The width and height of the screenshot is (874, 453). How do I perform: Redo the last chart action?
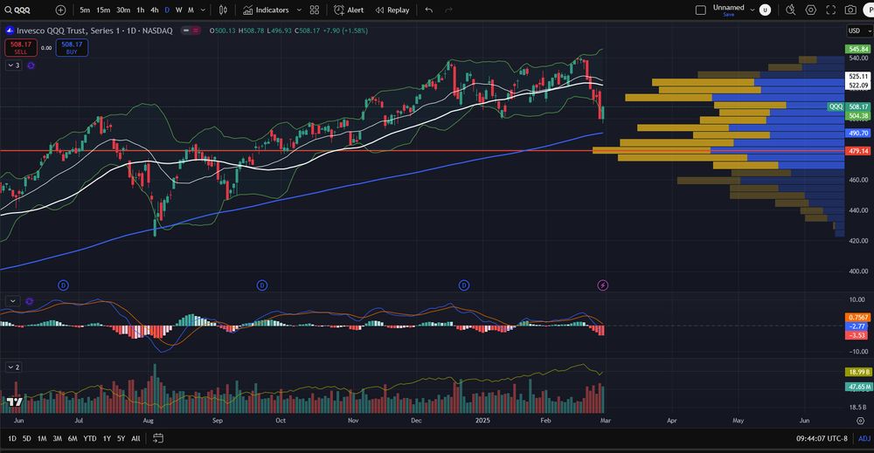tap(448, 10)
